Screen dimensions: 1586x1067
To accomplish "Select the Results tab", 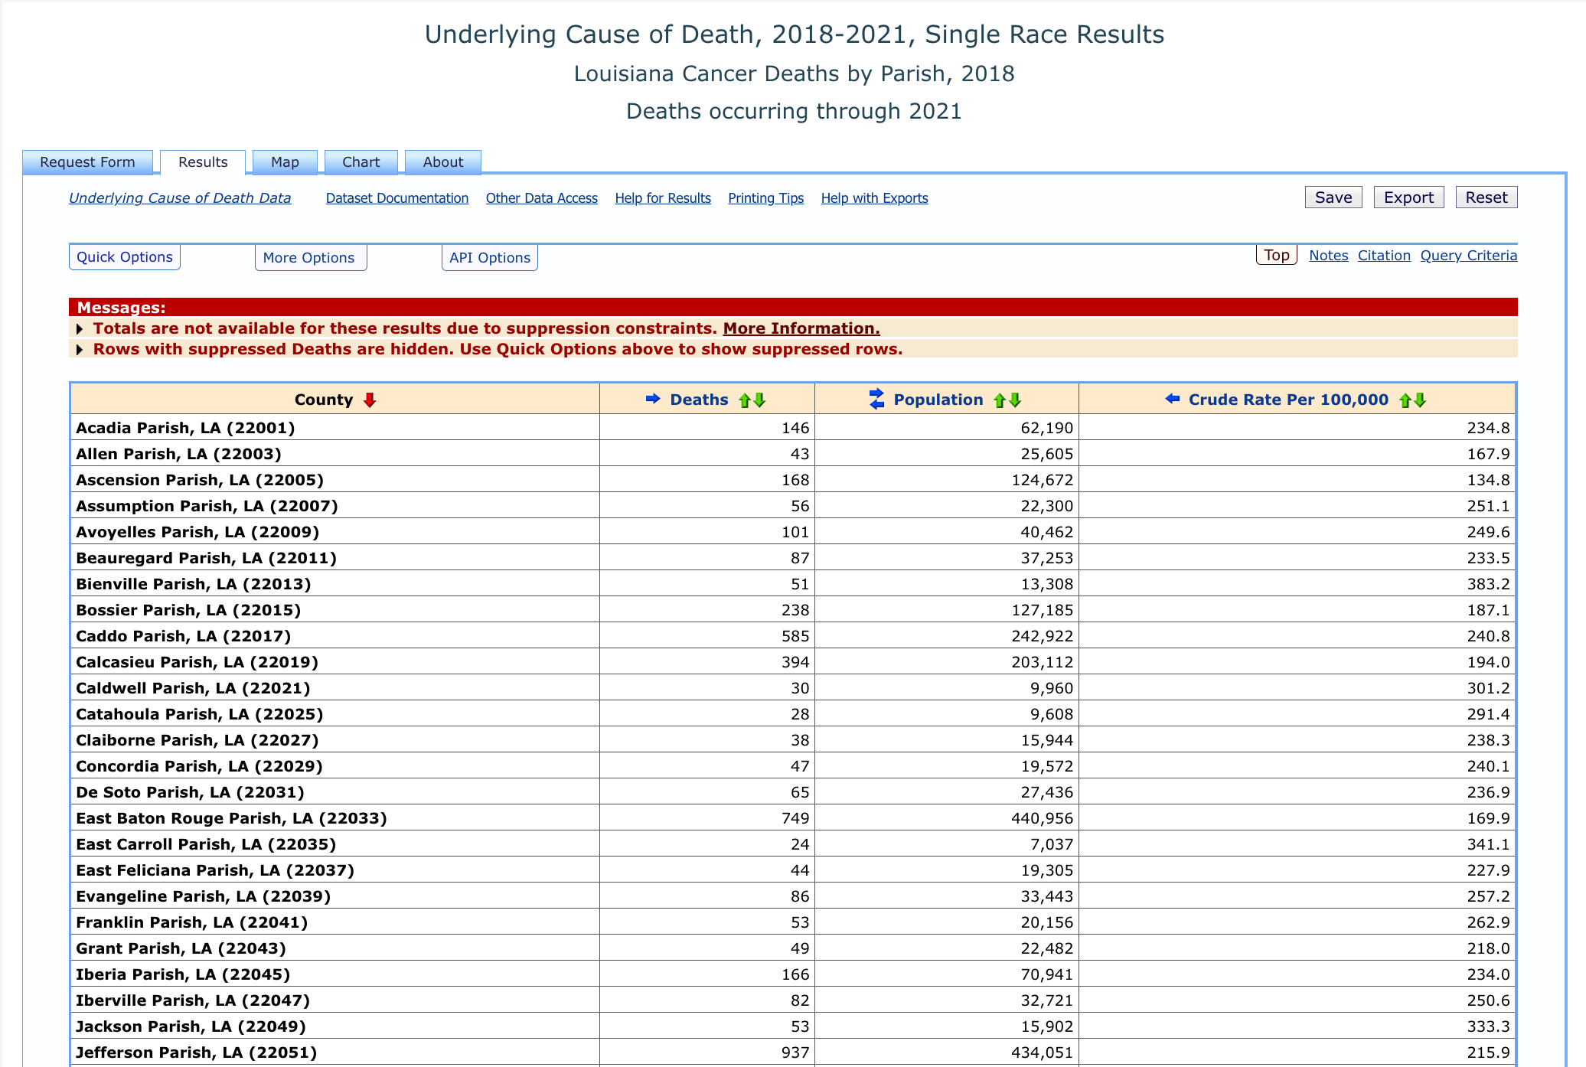I will (203, 162).
